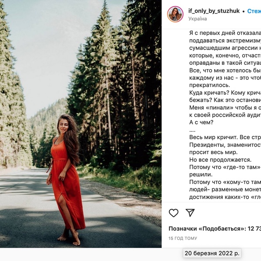The width and height of the screenshot is (261, 261).
Task: Click the caption line 'просит весь мир.'
Action: click(x=214, y=152)
